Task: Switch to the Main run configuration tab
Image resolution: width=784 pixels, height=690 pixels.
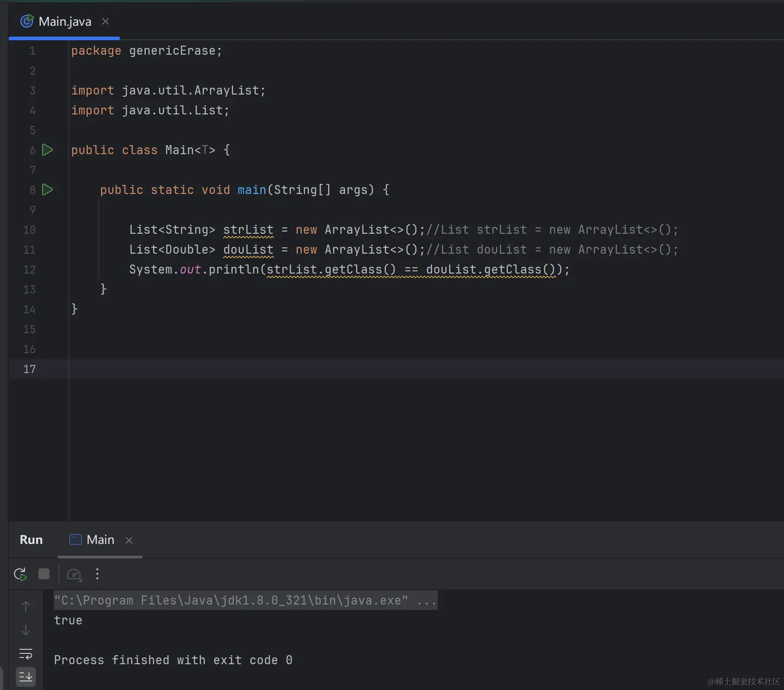Action: [x=100, y=540]
